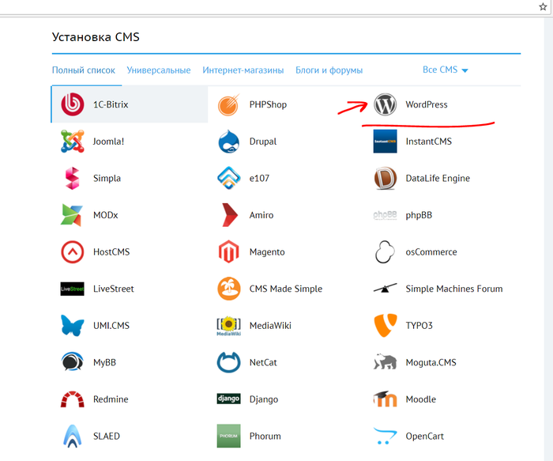Bookmark page with the star icon

coord(543,6)
